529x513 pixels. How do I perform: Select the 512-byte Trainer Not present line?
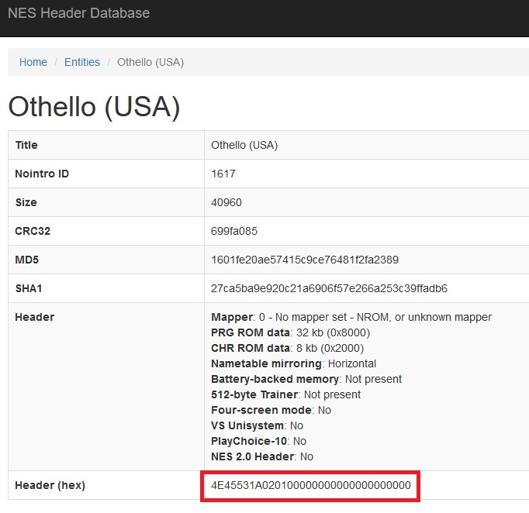click(285, 394)
